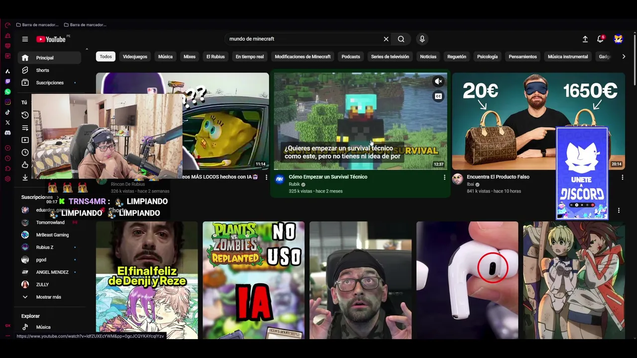Open the Rubik channel link
The height and width of the screenshot is (358, 637).
[295, 184]
